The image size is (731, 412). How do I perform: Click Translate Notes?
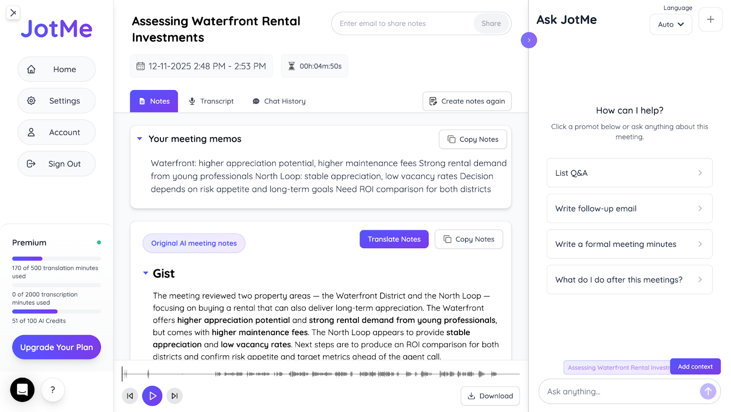pos(394,239)
